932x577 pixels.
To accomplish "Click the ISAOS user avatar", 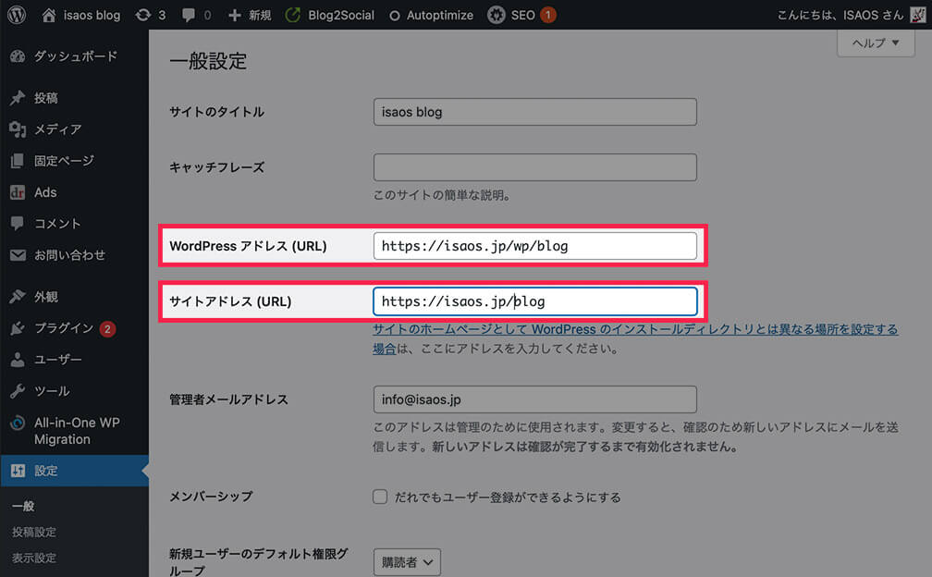I will pos(918,15).
